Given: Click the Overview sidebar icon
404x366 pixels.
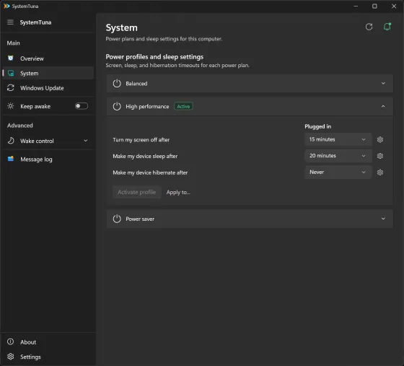Looking at the screenshot, I should point(11,58).
